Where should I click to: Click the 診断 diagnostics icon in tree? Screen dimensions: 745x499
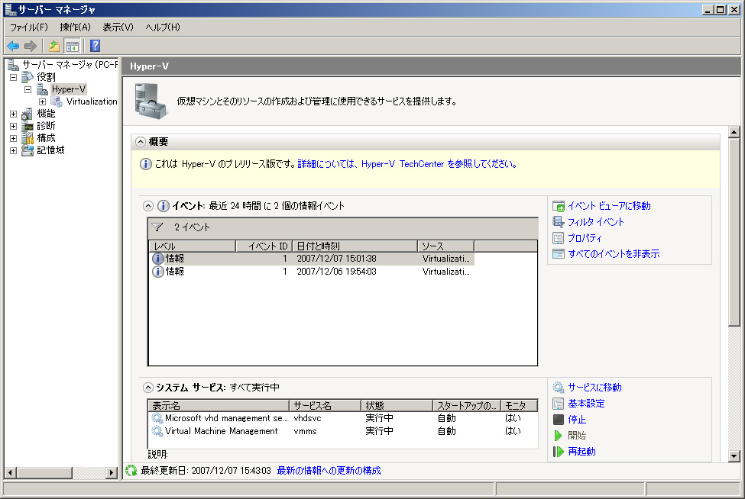coord(28,126)
